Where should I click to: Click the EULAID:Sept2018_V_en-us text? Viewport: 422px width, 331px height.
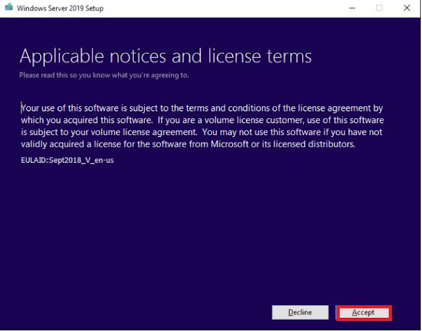(67, 160)
